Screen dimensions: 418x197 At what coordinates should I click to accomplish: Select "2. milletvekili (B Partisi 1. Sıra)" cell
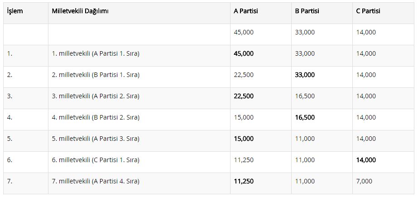tap(96, 75)
